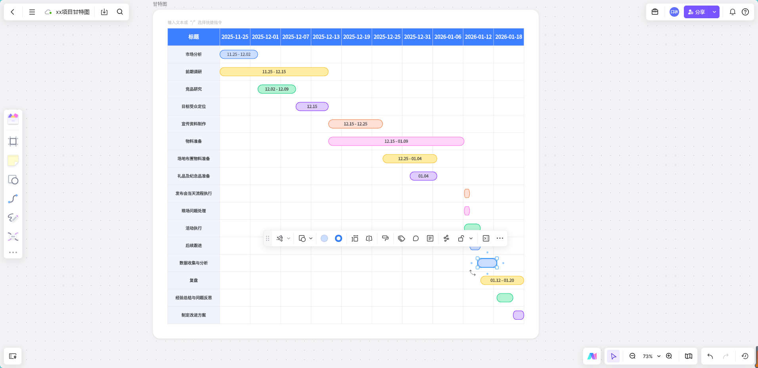758x368 pixels.
Task: Select the 11.25 - 12.15 yellow task bar
Action: [274, 72]
